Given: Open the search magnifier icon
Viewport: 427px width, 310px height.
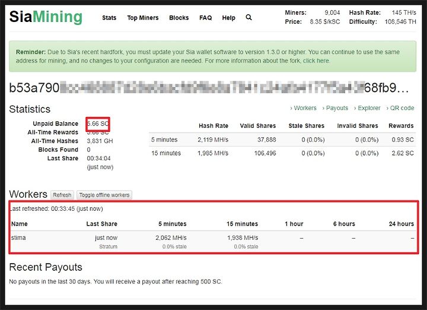Looking at the screenshot, I should 248,17.
